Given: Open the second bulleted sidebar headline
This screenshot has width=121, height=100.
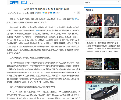Looking at the screenshot, I should coord(103,46).
